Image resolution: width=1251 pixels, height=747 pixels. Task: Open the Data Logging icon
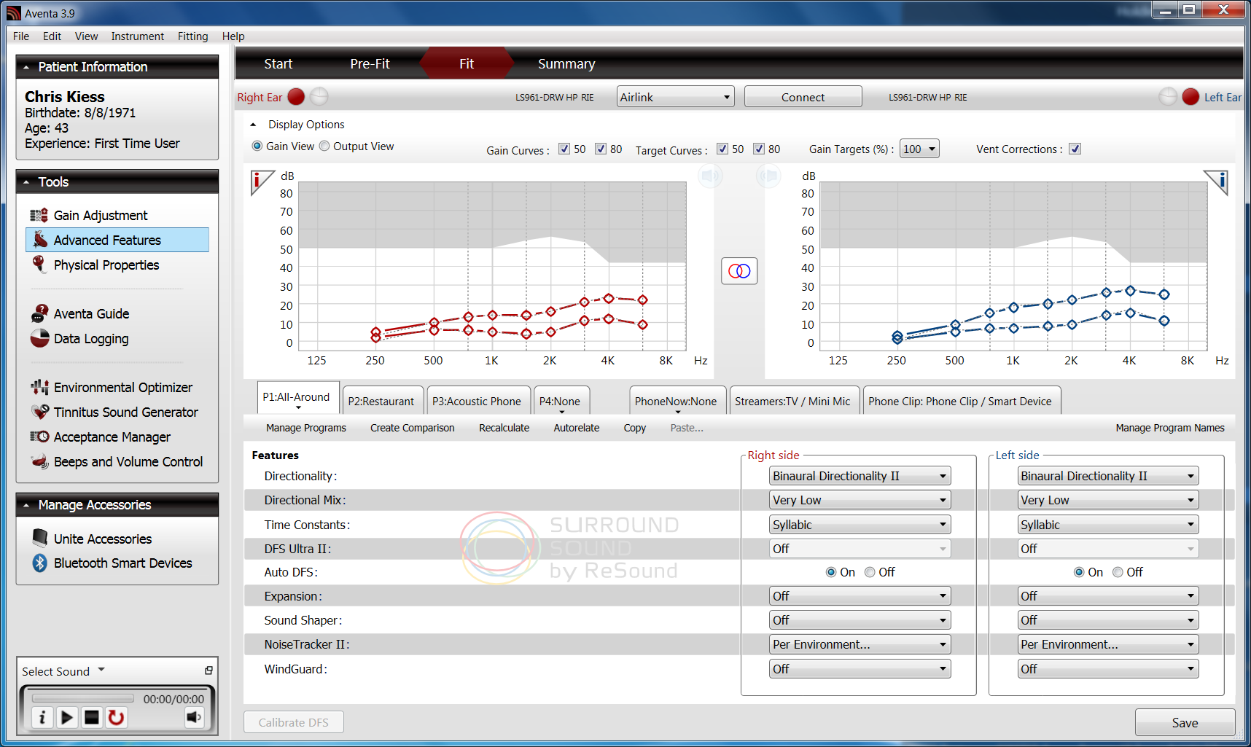pyautogui.click(x=39, y=338)
